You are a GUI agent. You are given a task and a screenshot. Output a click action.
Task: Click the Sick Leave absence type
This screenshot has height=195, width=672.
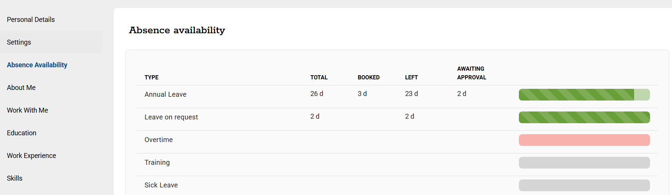pos(161,185)
